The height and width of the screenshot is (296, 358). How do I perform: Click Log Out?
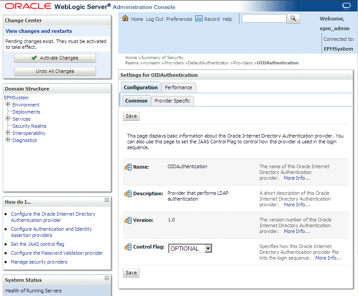click(155, 19)
